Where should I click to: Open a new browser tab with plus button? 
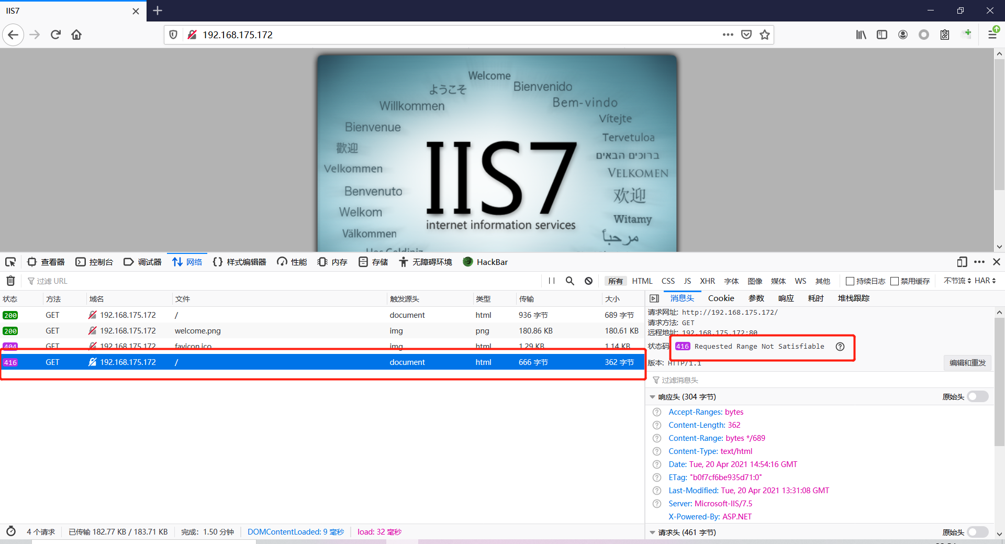158,10
